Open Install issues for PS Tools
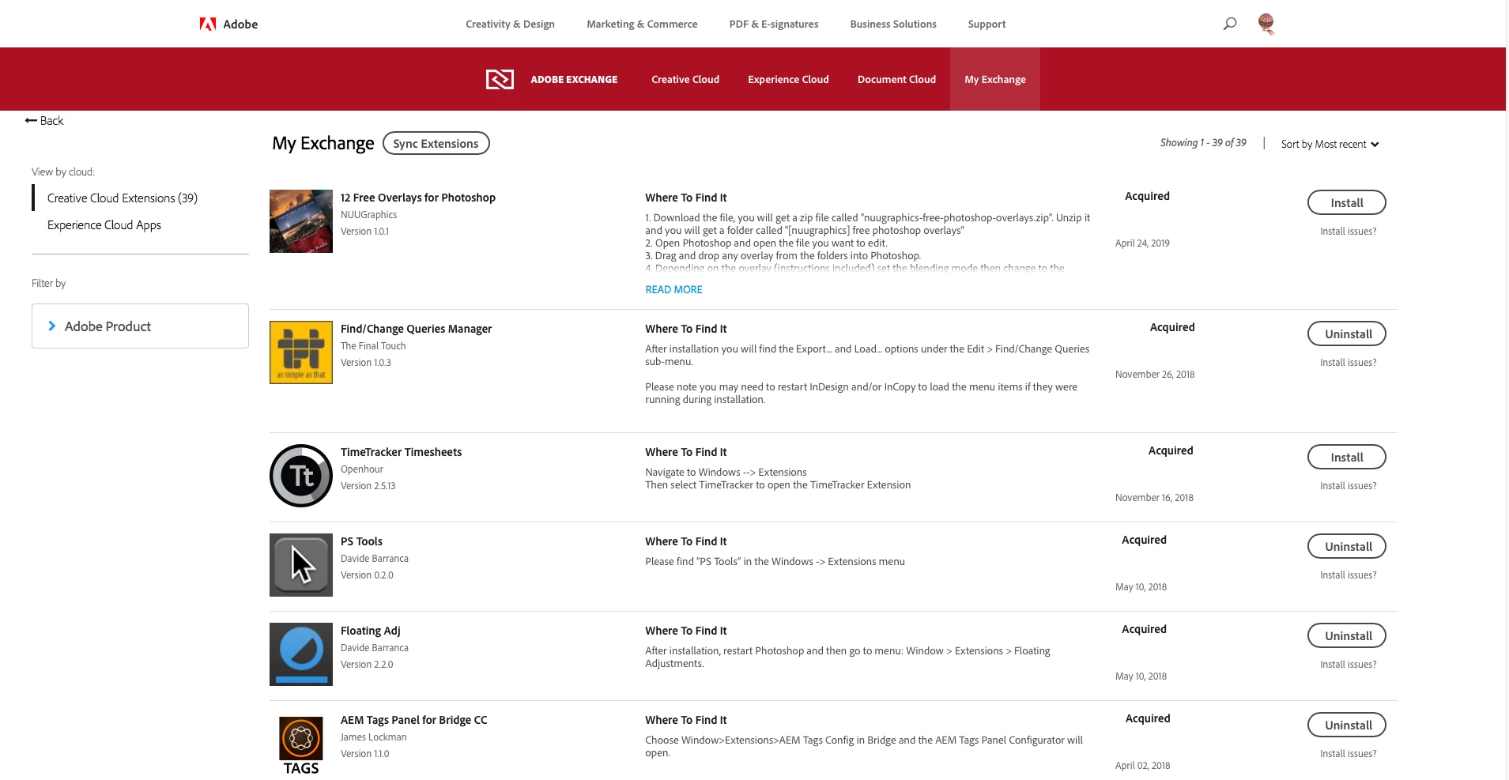The width and height of the screenshot is (1509, 780). [x=1348, y=575]
